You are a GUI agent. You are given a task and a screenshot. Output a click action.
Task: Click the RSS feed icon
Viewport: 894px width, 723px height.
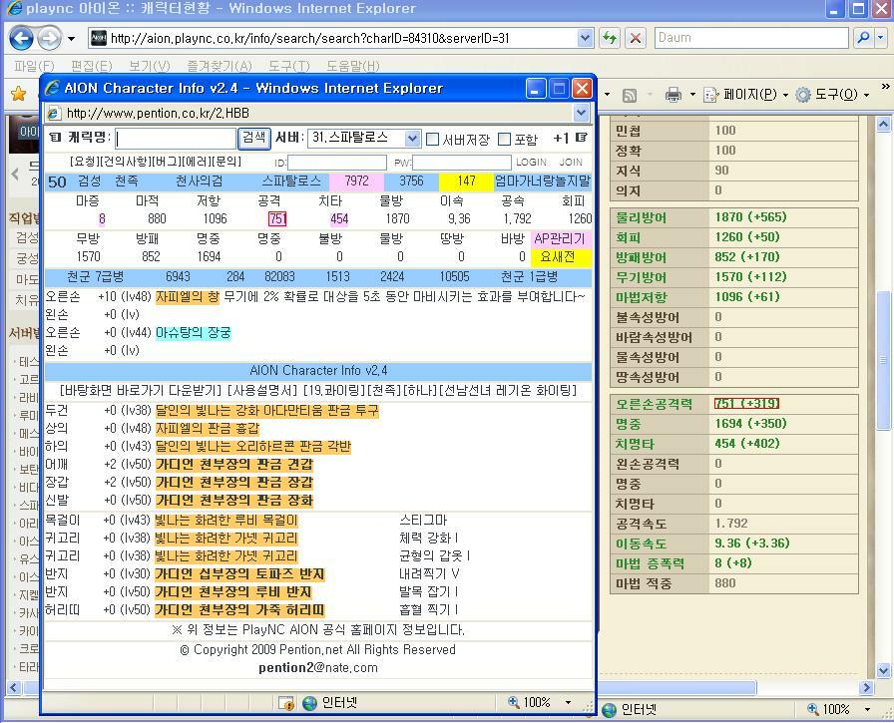tap(629, 94)
